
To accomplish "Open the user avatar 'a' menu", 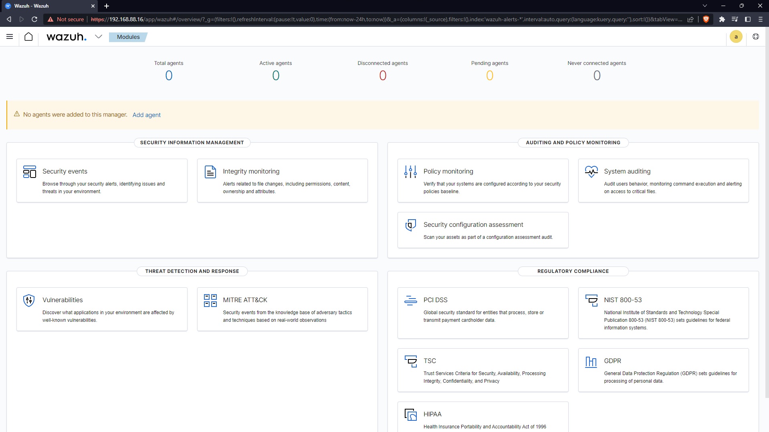I will click(x=736, y=36).
